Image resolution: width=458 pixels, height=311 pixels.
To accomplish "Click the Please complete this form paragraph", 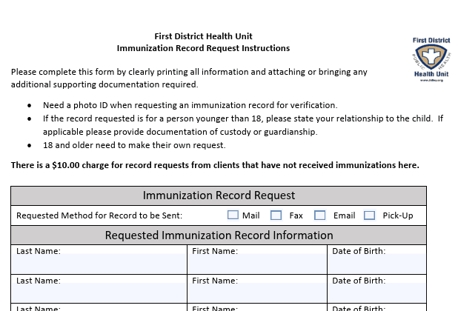I will [189, 72].
